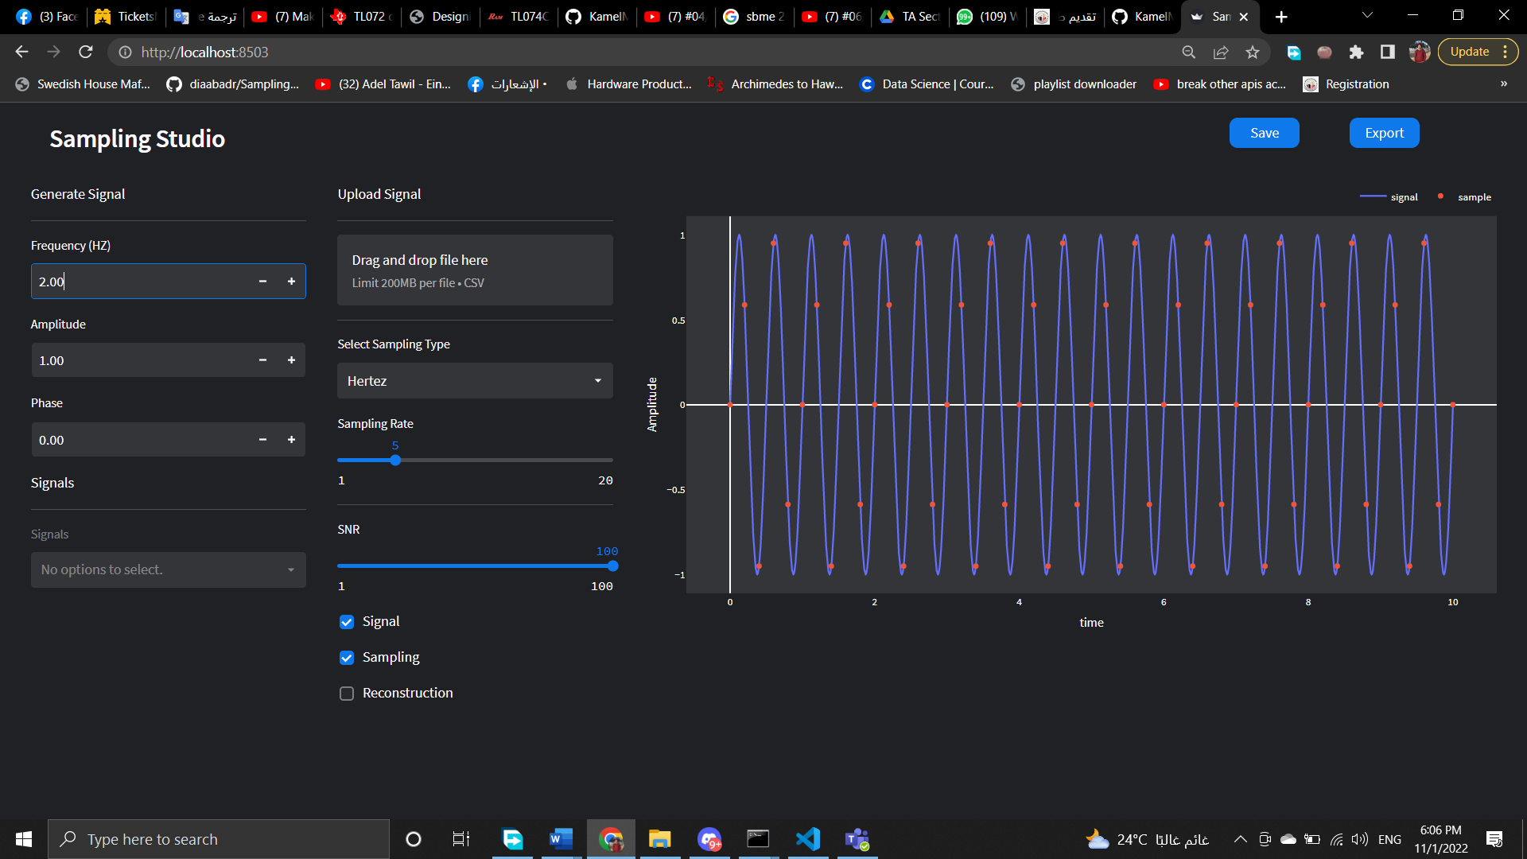This screenshot has width=1527, height=859.
Task: Expand the Update button dropdown arrow
Action: (x=1506, y=51)
